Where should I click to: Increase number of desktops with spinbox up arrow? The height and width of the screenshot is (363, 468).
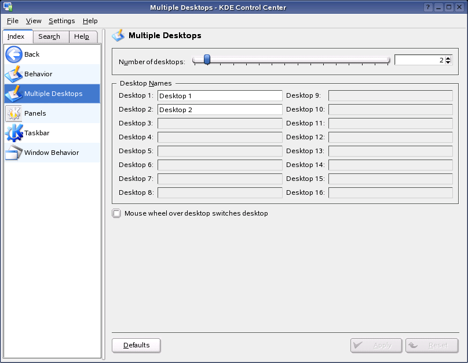pyautogui.click(x=448, y=58)
